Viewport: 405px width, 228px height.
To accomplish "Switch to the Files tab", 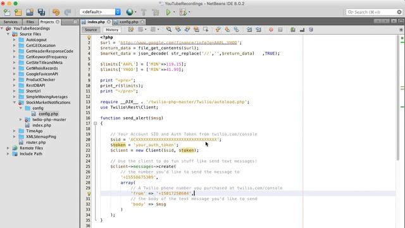I will point(30,22).
